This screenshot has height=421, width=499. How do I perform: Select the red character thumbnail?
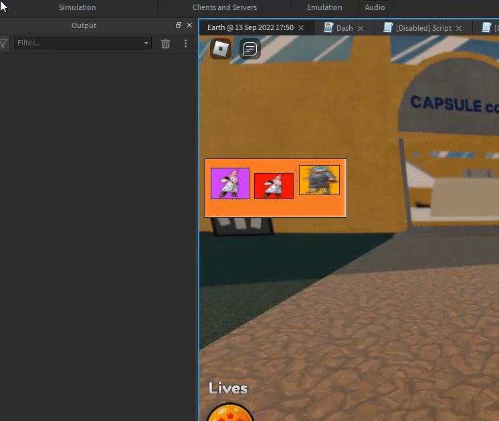tap(274, 186)
